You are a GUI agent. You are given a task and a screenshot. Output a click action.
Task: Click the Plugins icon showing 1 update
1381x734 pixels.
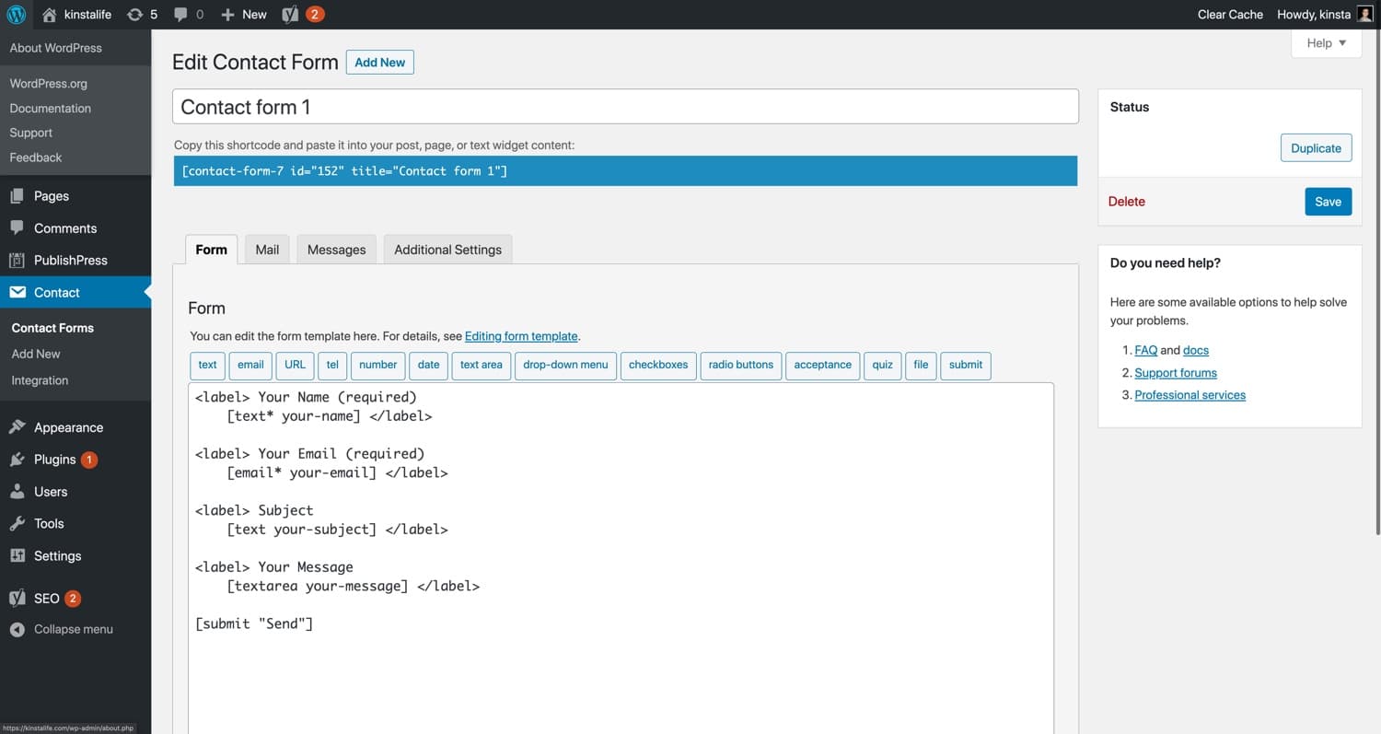[18, 459]
